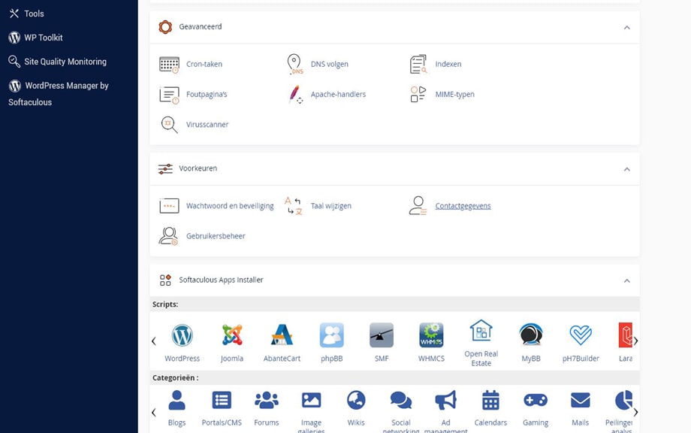The height and width of the screenshot is (433, 691).
Task: Open WordPress Manager by Softaculous
Action: pos(59,93)
